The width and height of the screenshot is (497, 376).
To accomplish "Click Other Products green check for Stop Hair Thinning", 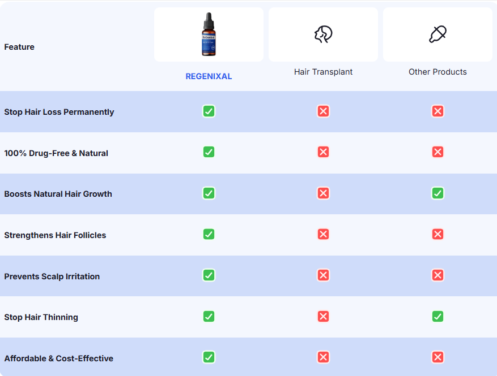I will coord(437,317).
